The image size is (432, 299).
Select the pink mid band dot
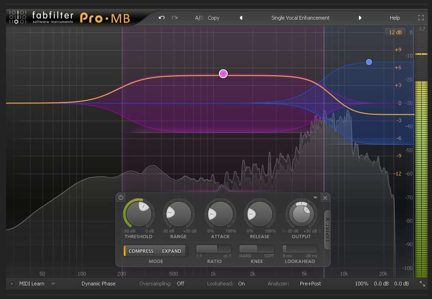(223, 73)
